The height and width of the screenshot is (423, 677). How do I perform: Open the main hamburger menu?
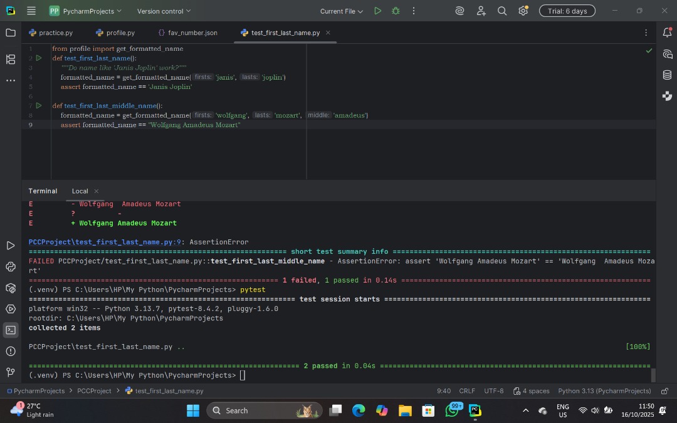click(31, 11)
